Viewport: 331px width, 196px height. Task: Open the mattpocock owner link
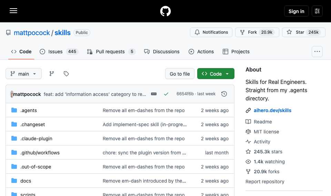coord(32,33)
